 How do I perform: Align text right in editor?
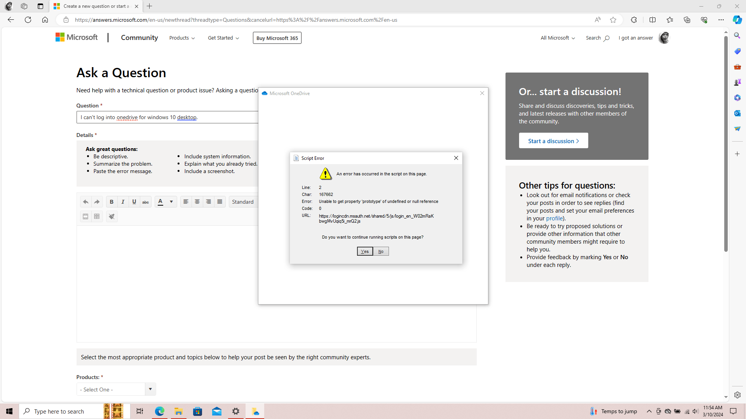(208, 202)
